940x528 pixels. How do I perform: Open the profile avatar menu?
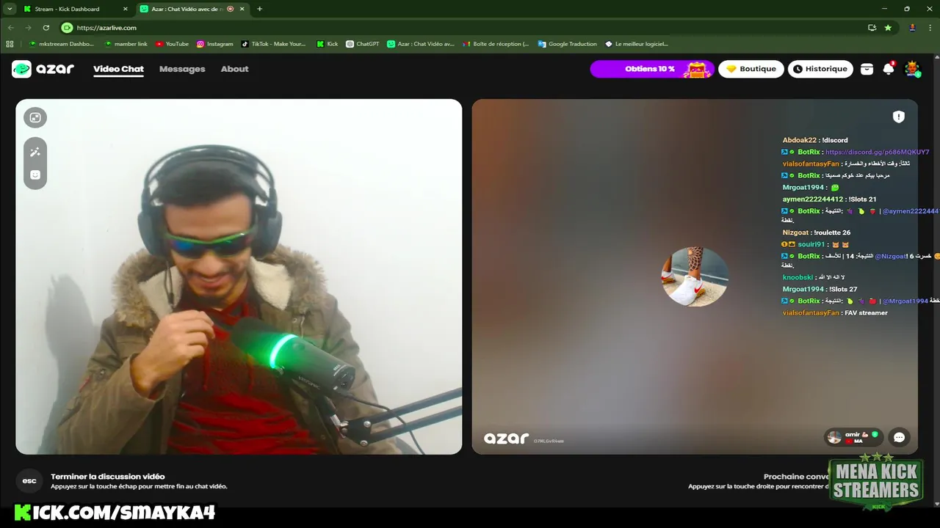click(x=912, y=69)
